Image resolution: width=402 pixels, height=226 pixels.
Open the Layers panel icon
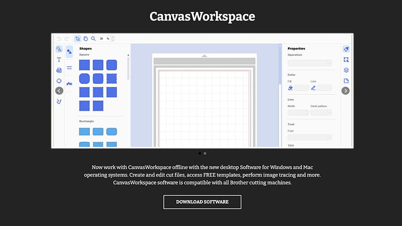[x=346, y=70]
